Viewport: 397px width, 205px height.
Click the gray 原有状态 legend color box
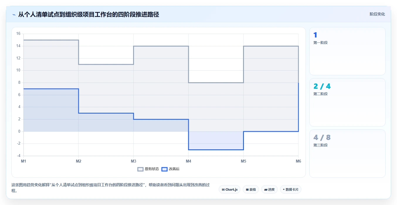click(140, 169)
